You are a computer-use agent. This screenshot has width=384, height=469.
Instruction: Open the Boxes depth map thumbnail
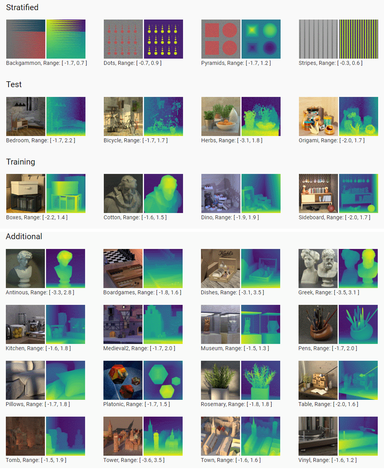(x=66, y=193)
